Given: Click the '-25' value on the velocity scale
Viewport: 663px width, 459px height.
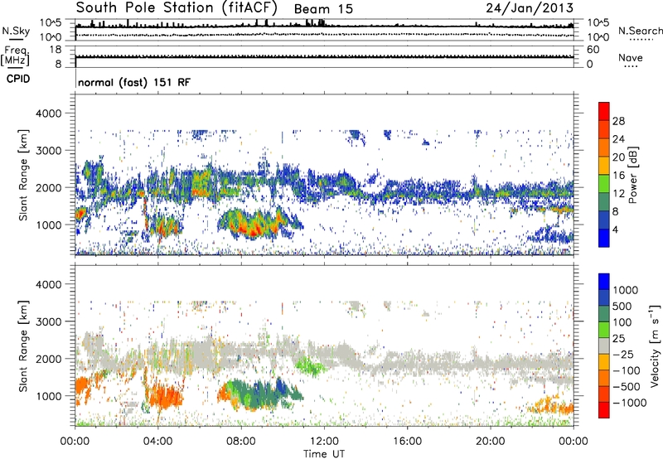Looking at the screenshot, I should click(x=622, y=354).
